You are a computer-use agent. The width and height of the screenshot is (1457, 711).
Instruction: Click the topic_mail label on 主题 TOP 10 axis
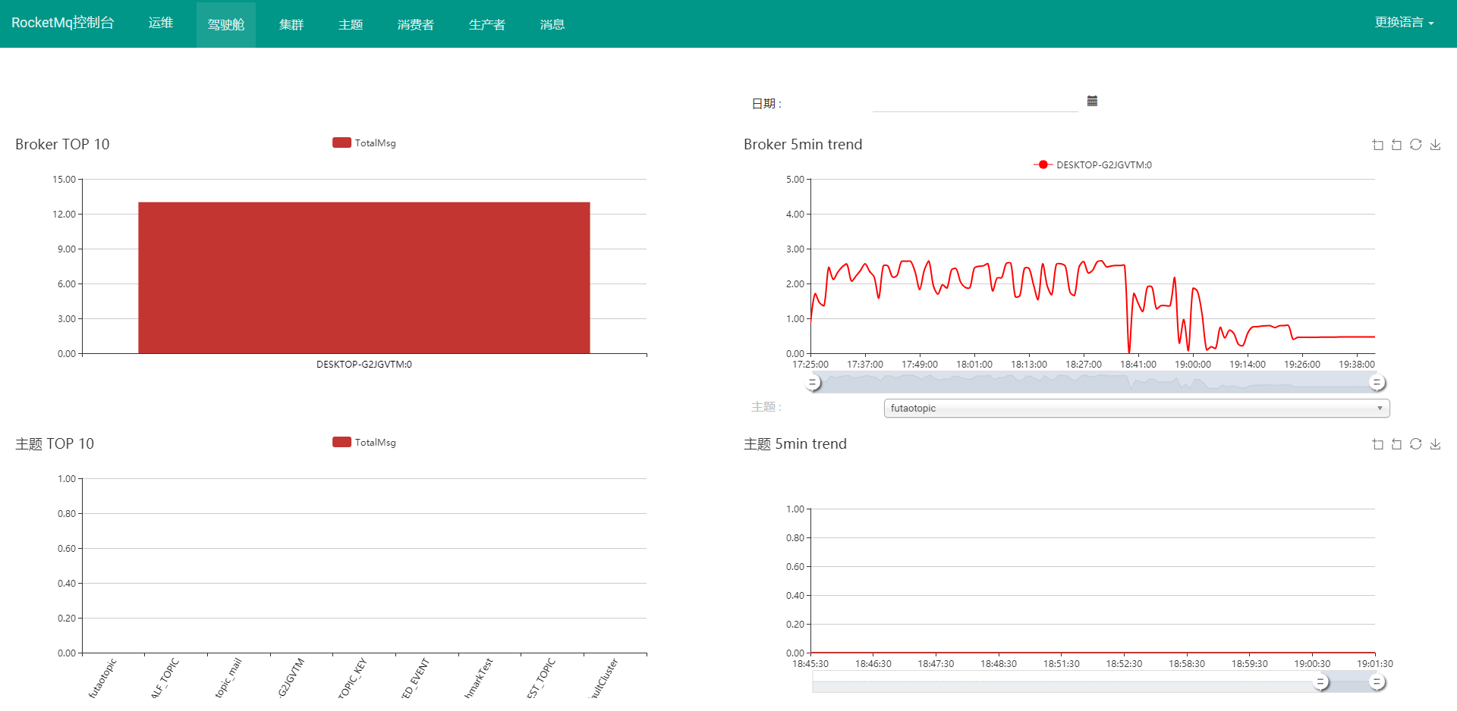click(x=228, y=678)
